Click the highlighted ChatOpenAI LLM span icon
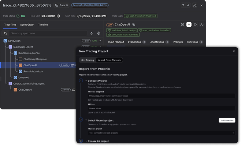Image resolution: width=241 pixels, height=146 pixels. point(21,65)
